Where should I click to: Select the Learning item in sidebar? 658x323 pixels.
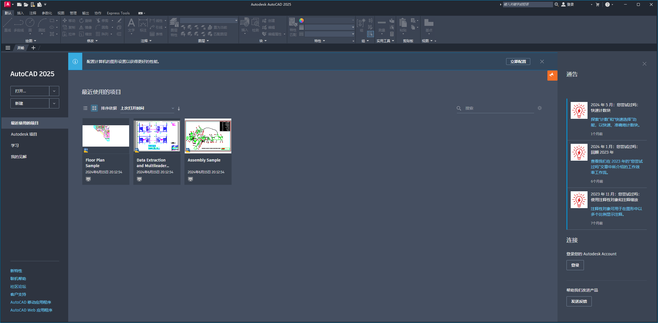(x=15, y=145)
